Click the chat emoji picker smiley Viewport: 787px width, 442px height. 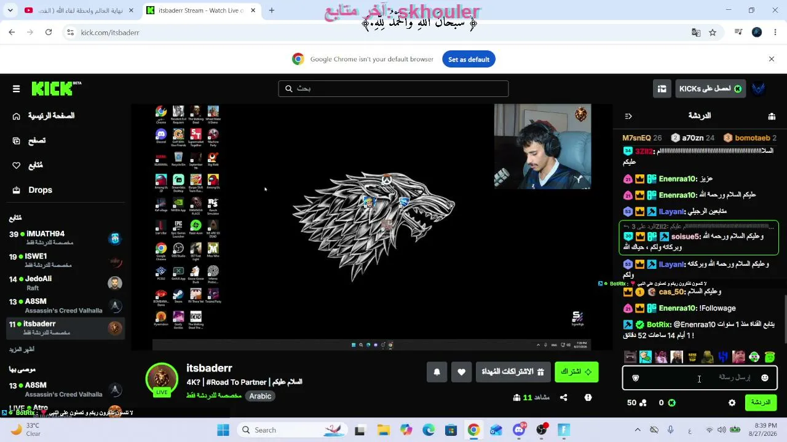click(x=765, y=378)
